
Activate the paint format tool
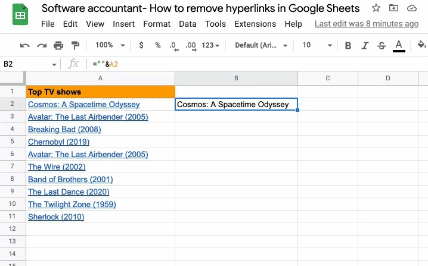click(x=75, y=45)
